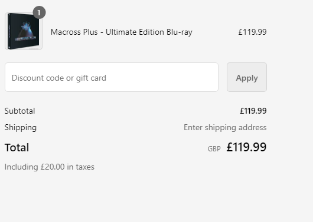
Task: Click the £119.99 item price
Action: coord(252,32)
